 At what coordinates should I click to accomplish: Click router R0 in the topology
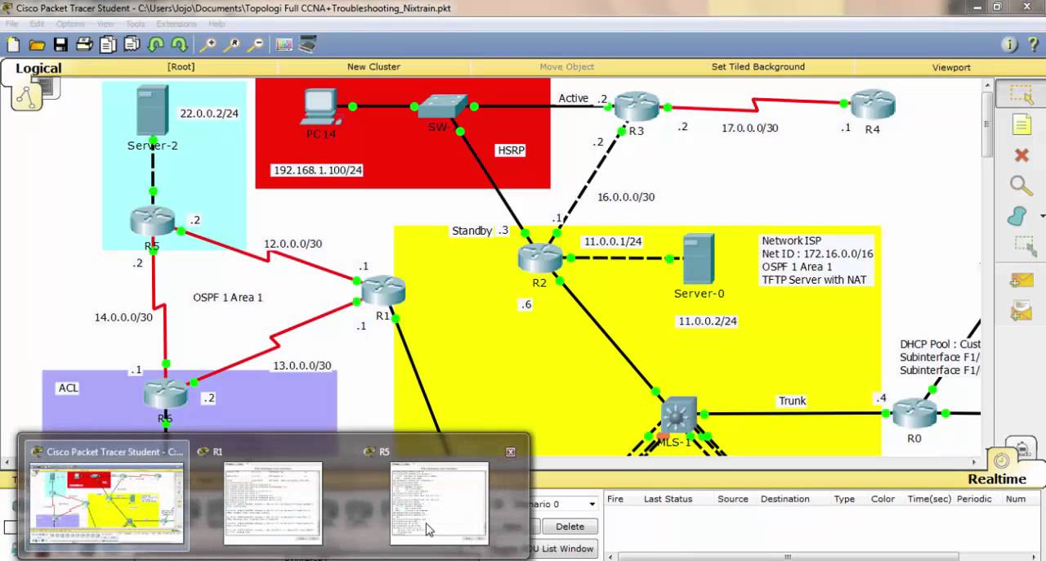coord(914,414)
